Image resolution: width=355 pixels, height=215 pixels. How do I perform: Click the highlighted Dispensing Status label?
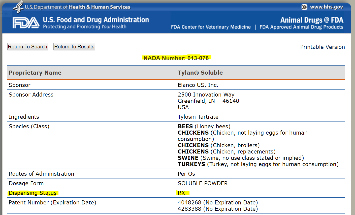point(33,193)
